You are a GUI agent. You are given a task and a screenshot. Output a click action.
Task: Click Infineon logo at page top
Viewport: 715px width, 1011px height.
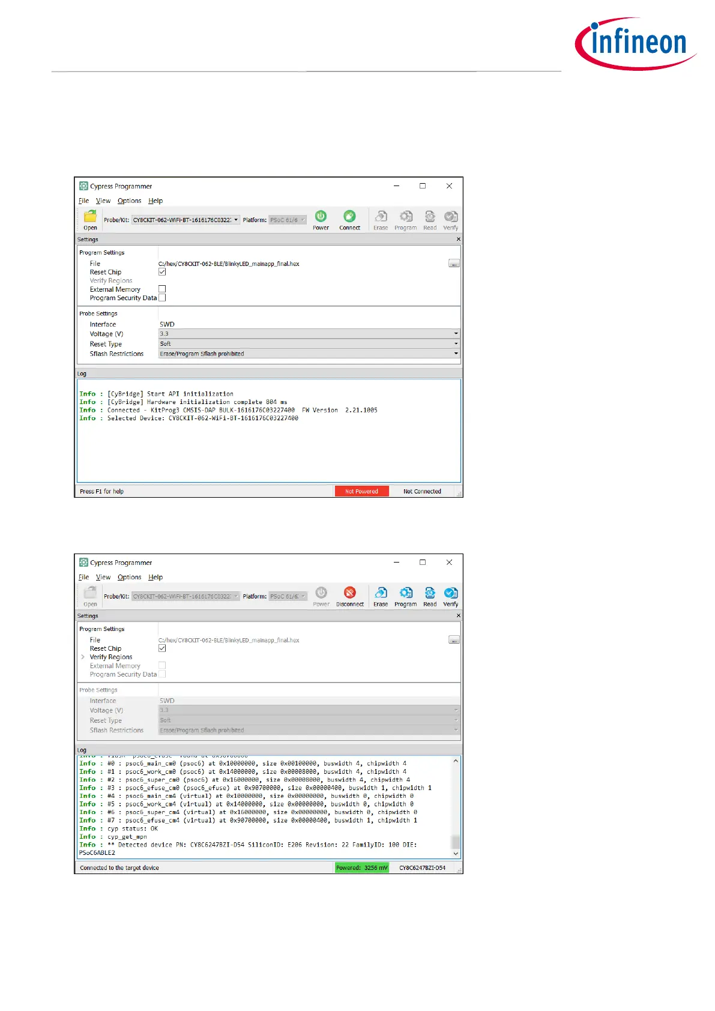pos(635,43)
